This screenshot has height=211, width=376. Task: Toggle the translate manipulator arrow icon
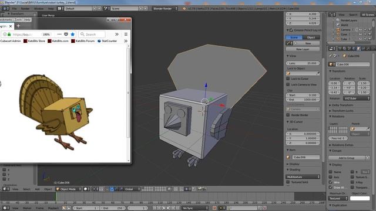click(x=112, y=189)
